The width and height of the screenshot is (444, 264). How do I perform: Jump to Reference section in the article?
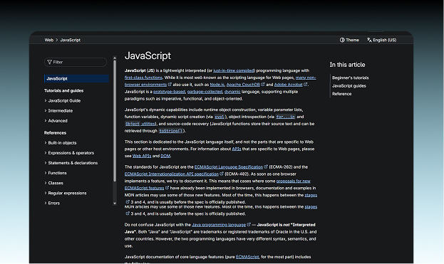341,94
